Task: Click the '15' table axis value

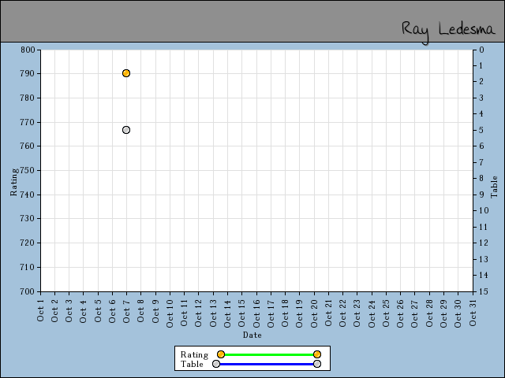Action: click(x=484, y=291)
